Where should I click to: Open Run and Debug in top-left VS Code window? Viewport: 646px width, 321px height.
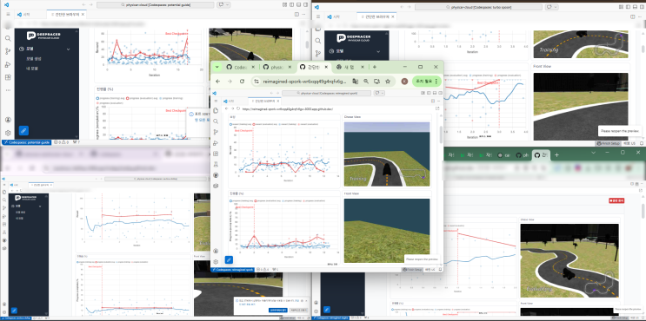point(8,64)
